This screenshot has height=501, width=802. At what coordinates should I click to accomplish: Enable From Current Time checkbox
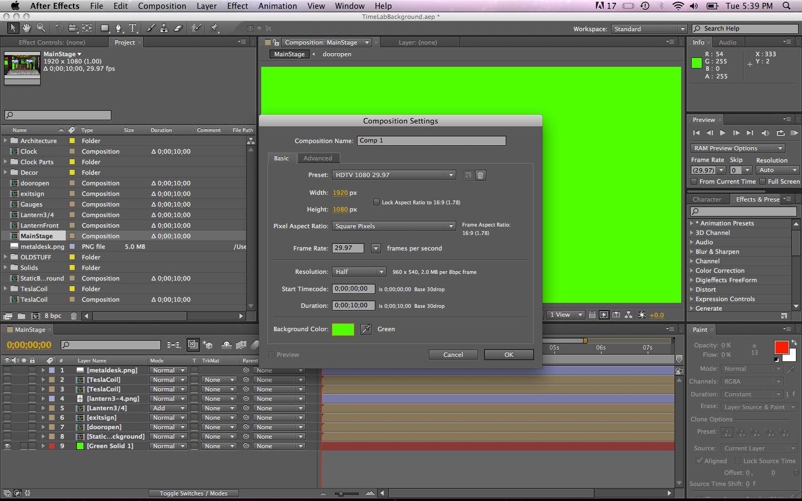click(x=694, y=181)
